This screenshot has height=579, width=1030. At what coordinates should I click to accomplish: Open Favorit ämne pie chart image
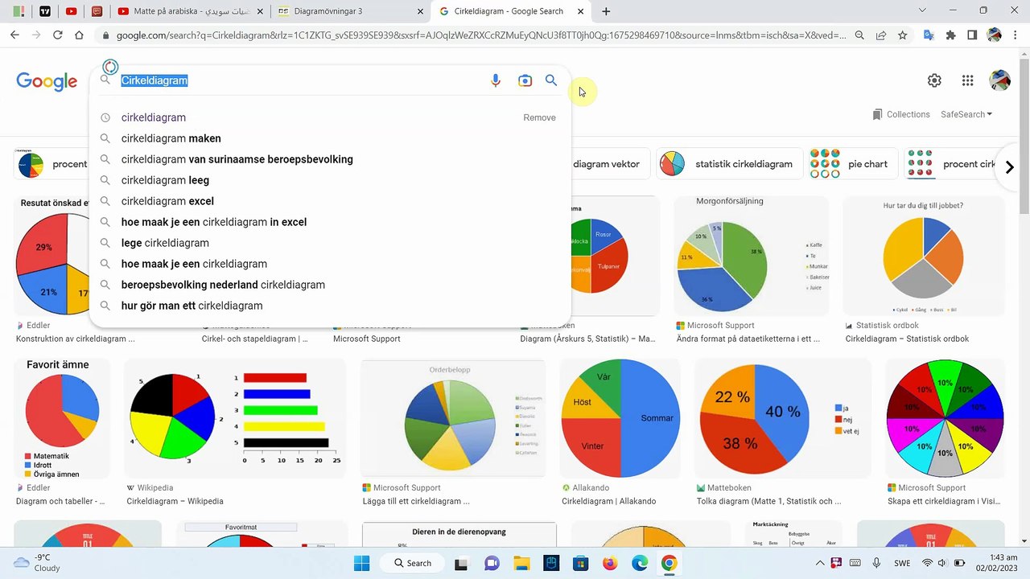(62, 419)
